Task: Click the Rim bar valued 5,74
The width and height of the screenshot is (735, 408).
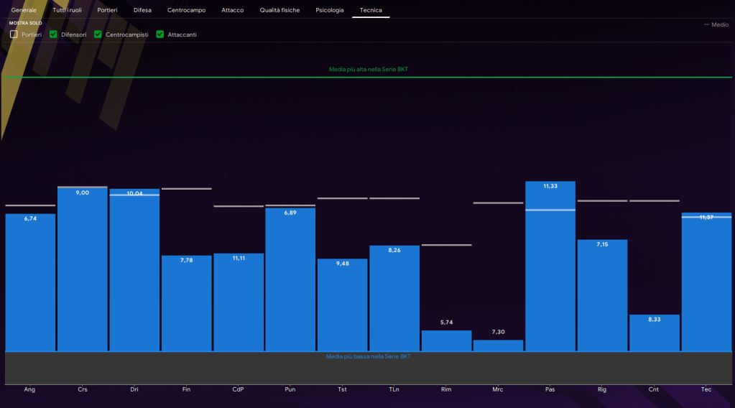Action: click(x=446, y=340)
